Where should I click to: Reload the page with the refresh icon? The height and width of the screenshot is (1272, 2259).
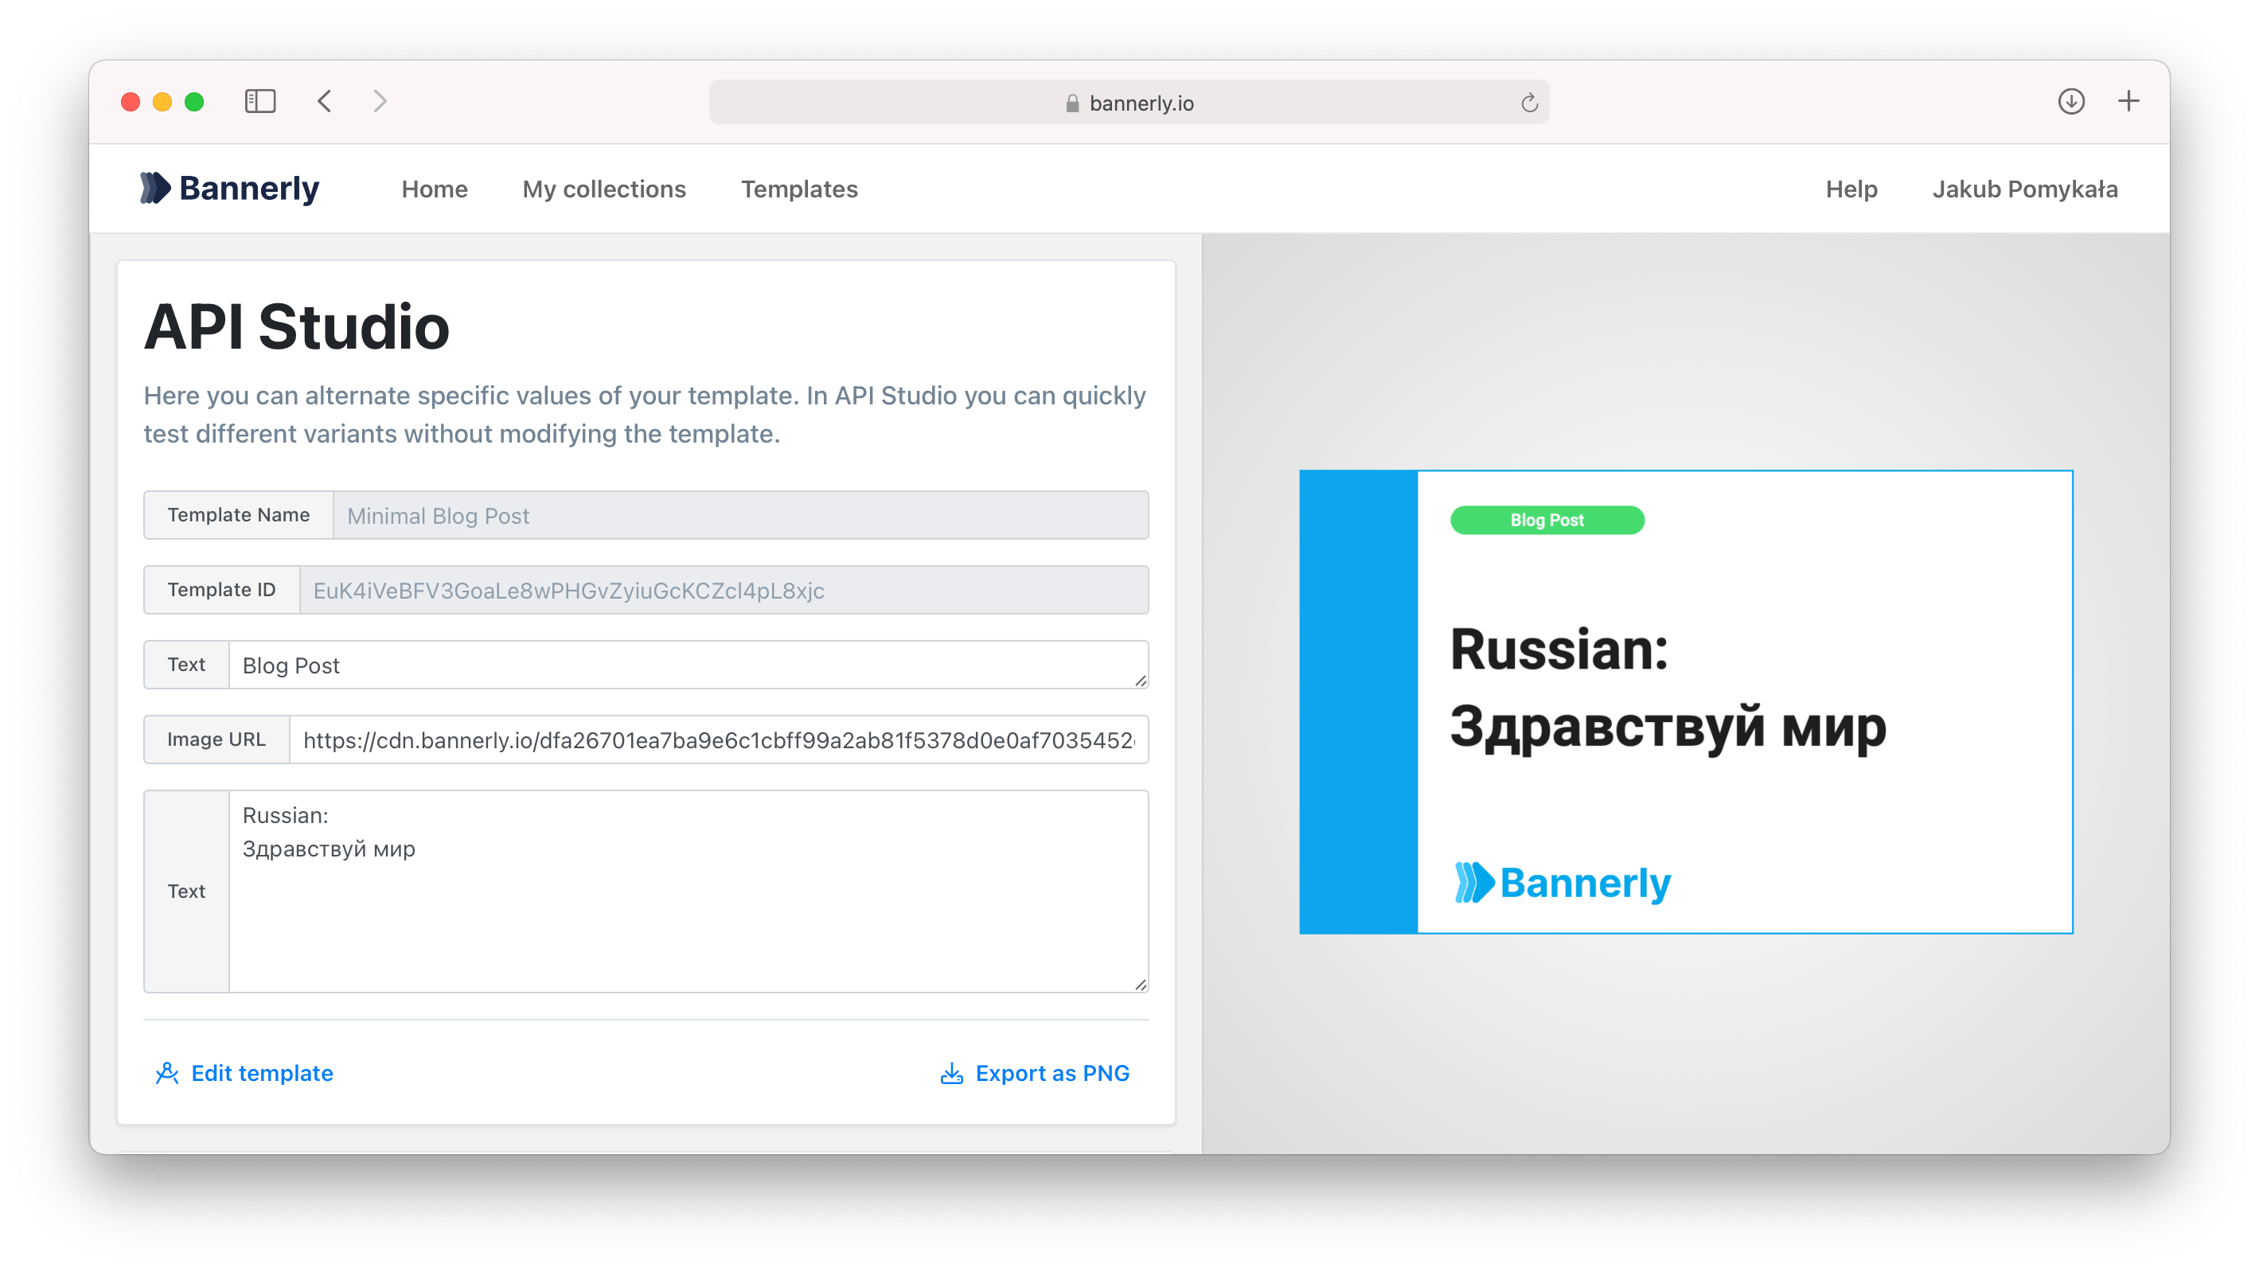click(1529, 103)
